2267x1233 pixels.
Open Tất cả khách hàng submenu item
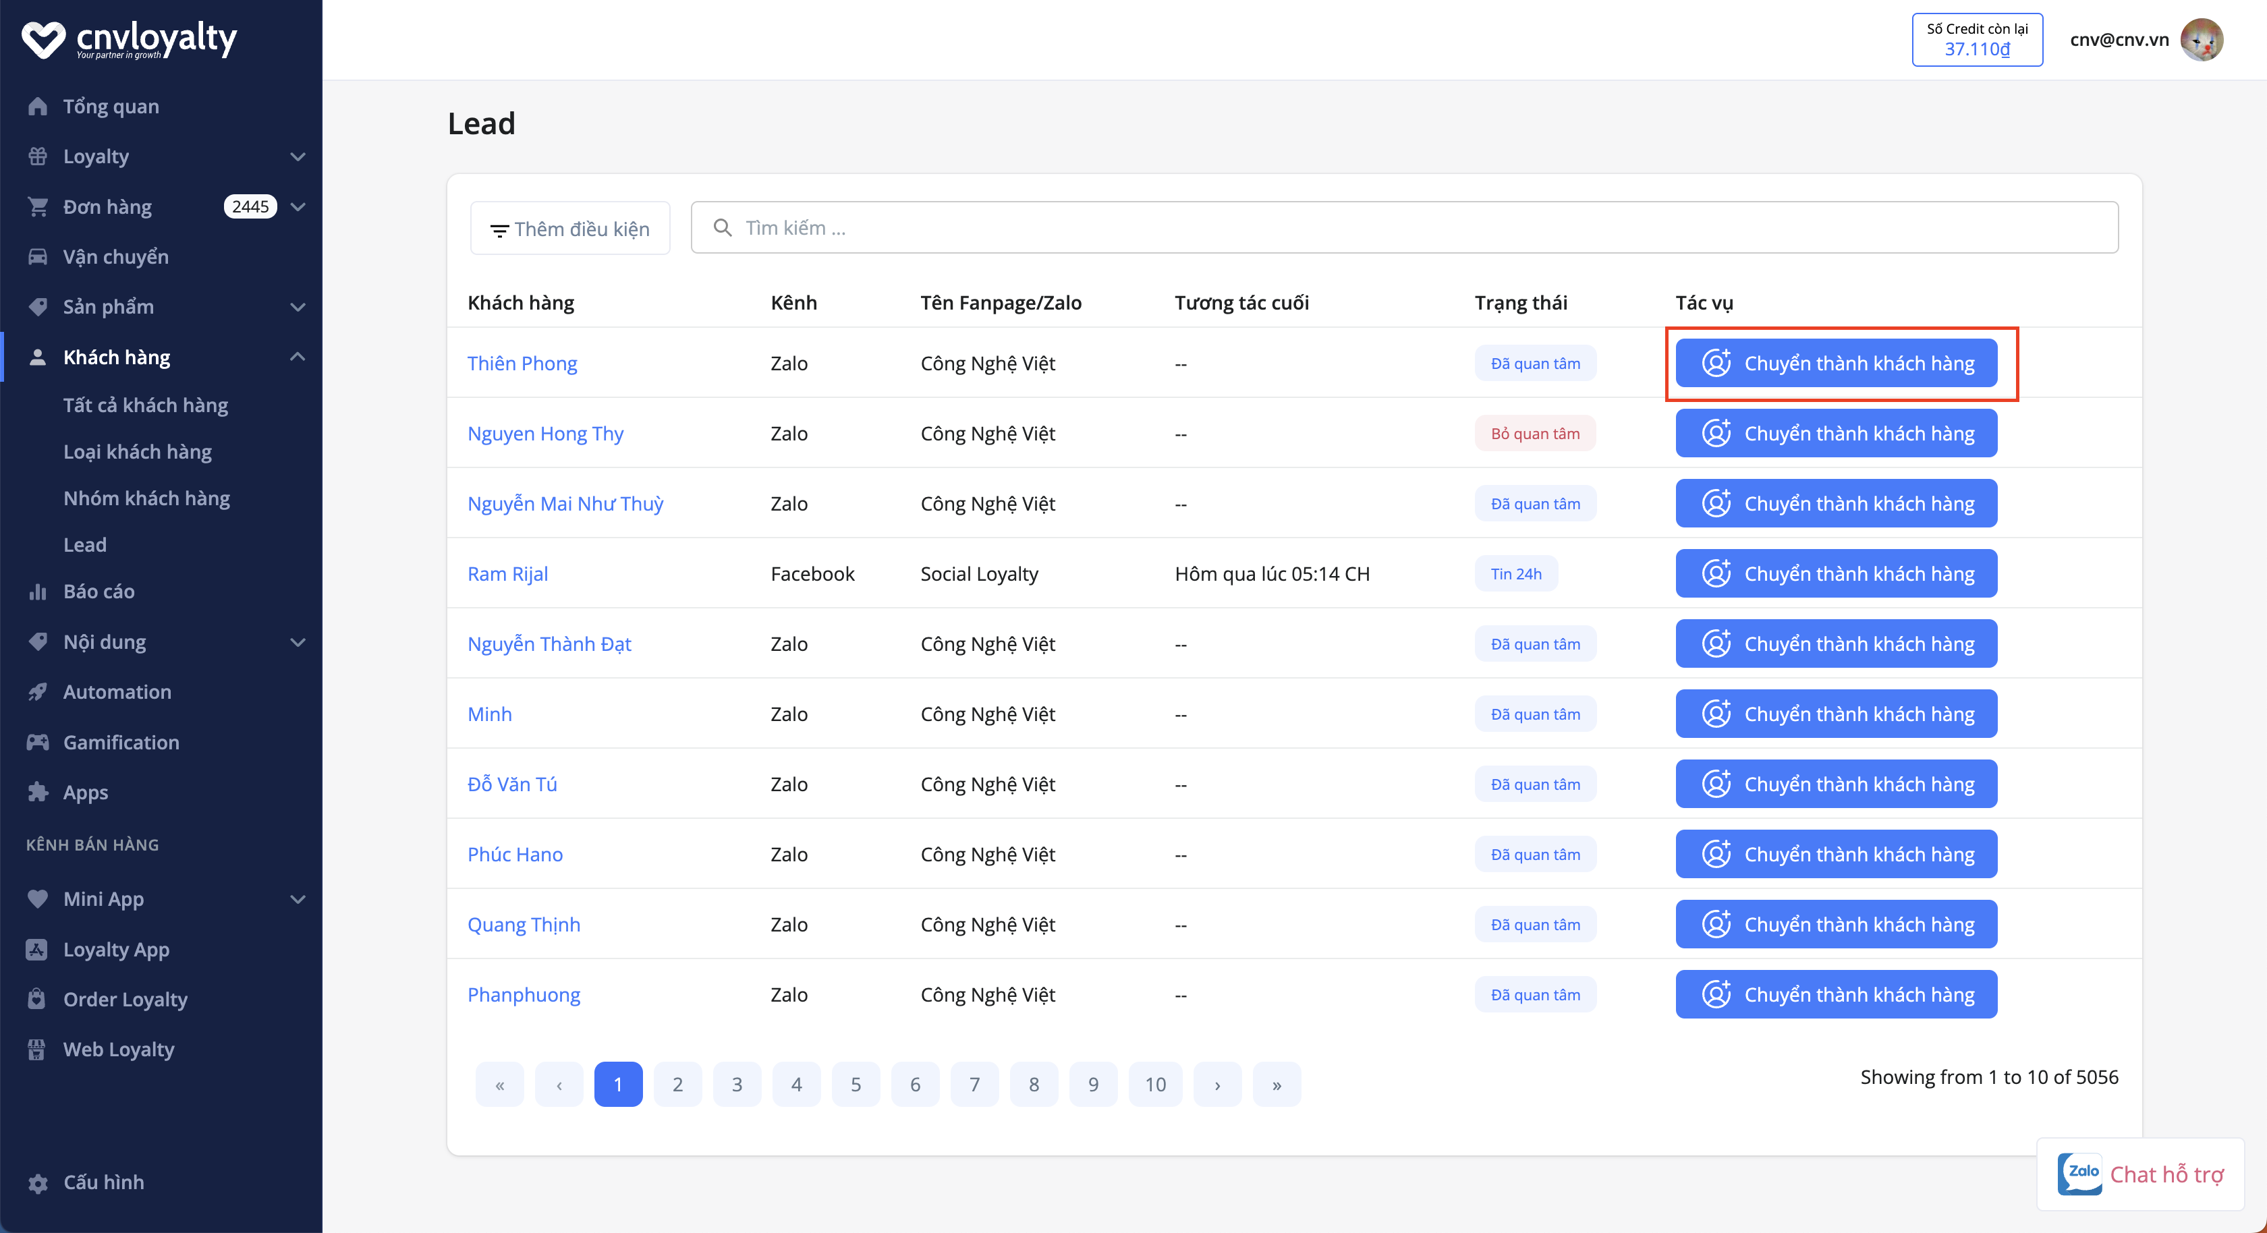pos(145,405)
